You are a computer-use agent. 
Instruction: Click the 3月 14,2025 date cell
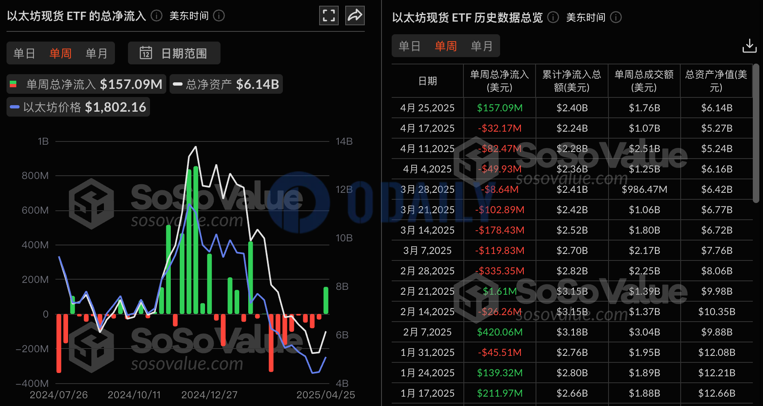tap(428, 230)
